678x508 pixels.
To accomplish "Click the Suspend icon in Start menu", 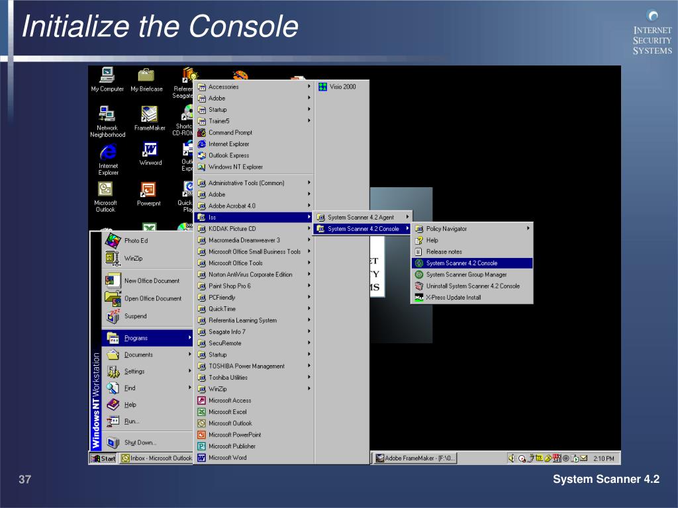I will pyautogui.click(x=113, y=316).
